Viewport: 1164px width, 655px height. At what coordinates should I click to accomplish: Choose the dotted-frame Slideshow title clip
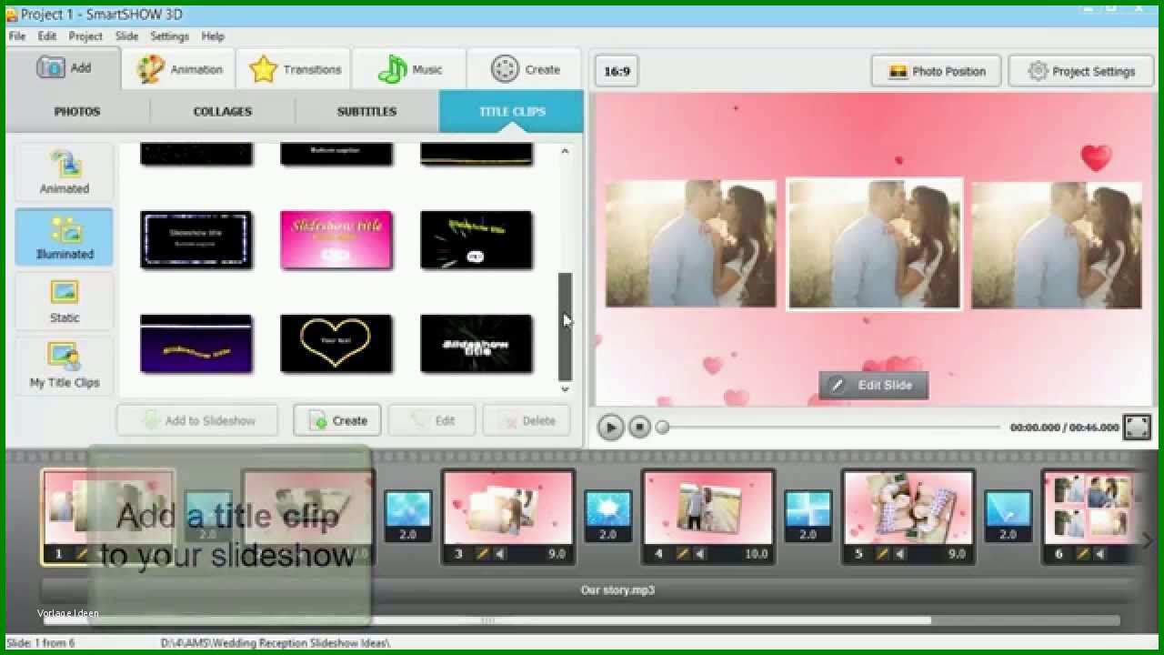tap(196, 240)
